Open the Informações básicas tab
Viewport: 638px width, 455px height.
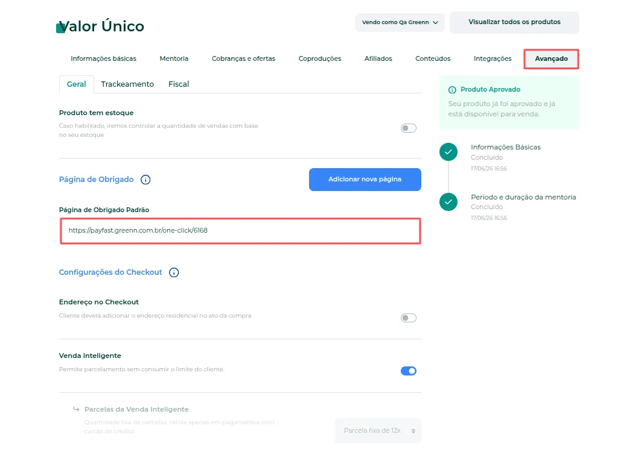103,58
